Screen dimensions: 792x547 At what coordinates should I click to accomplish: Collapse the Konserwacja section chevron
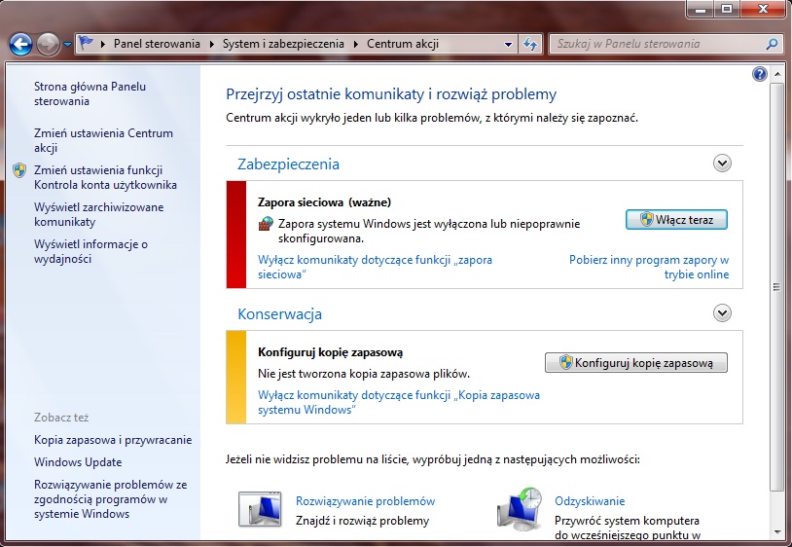tap(722, 313)
